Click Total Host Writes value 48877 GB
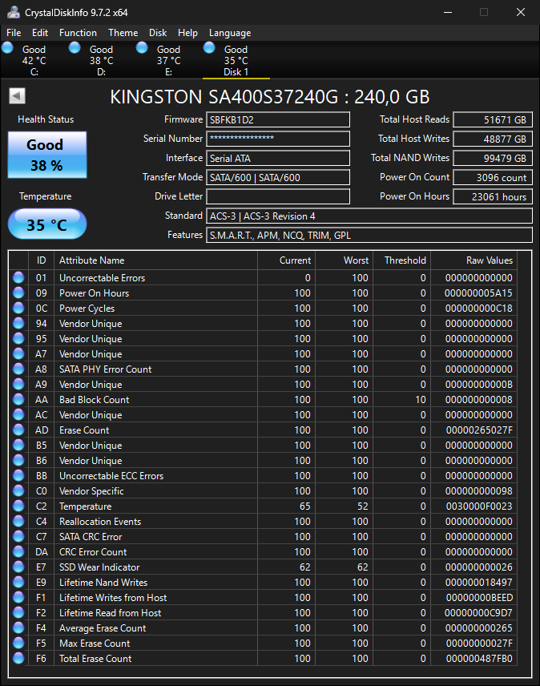This screenshot has height=686, width=540. pyautogui.click(x=493, y=139)
